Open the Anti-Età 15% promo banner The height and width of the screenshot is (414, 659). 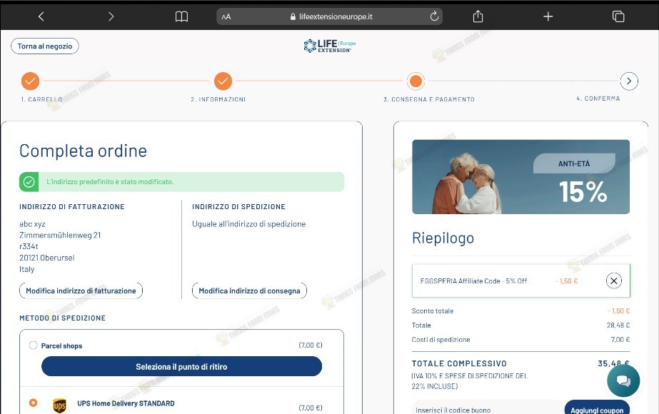[x=520, y=176]
